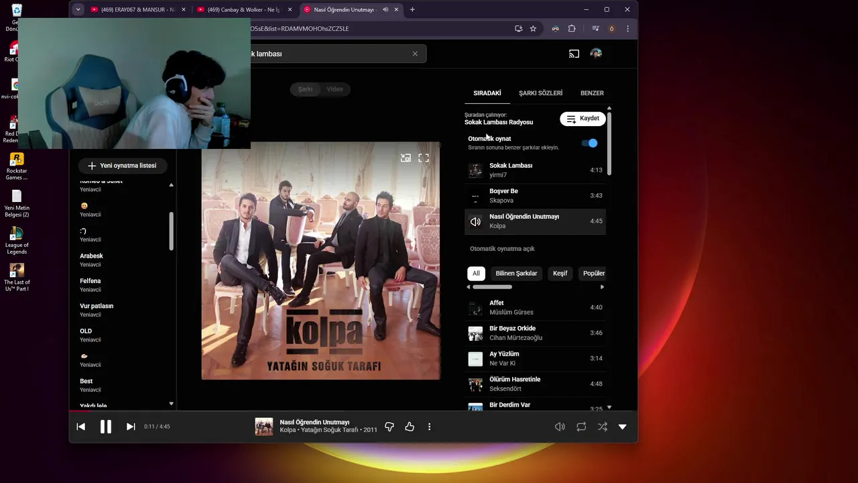This screenshot has width=858, height=483.
Task: Play Affet by Müslüm Gürses
Action: tap(535, 307)
